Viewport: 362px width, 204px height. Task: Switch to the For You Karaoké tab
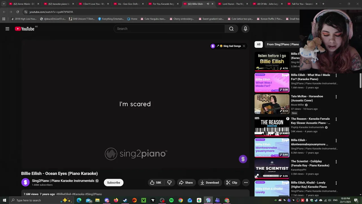[163, 4]
